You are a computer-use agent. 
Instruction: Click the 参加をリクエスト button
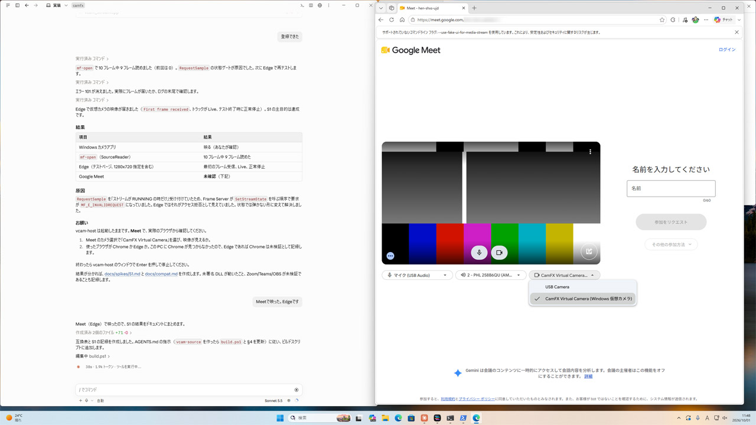point(671,222)
